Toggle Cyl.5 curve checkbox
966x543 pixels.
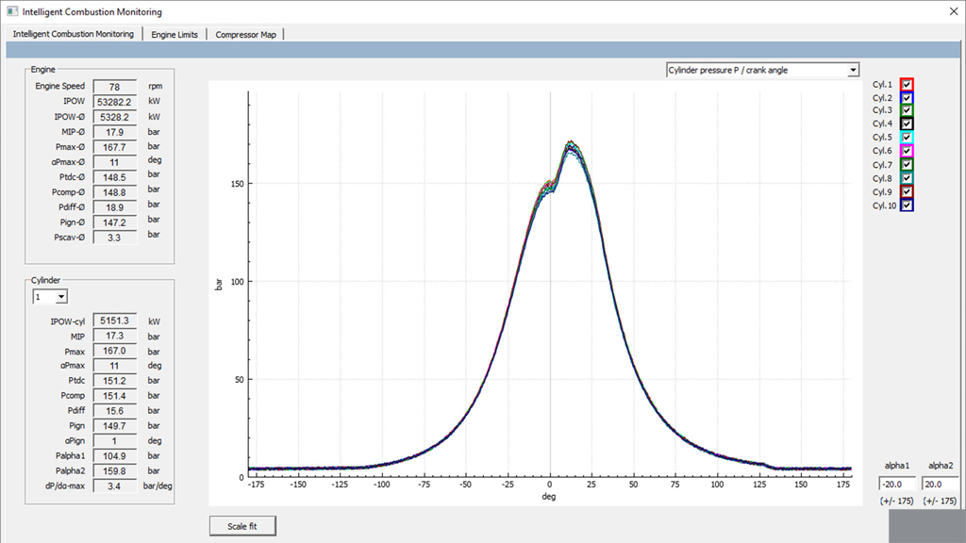(x=907, y=138)
